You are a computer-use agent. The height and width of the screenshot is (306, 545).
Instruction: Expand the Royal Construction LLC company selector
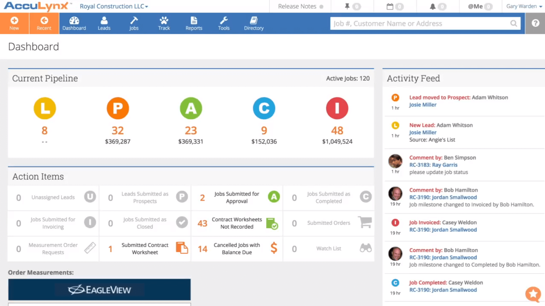point(113,6)
